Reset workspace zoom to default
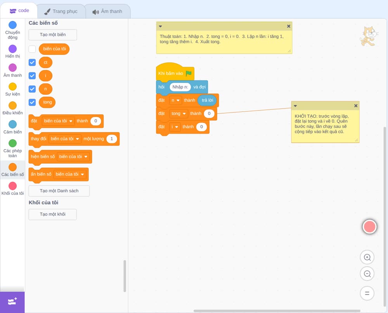Viewport: 388px width, 313px height. point(367,293)
